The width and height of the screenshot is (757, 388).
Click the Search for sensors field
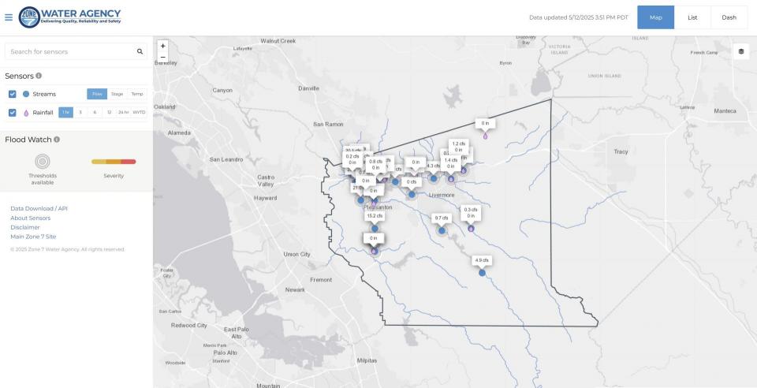(x=69, y=51)
